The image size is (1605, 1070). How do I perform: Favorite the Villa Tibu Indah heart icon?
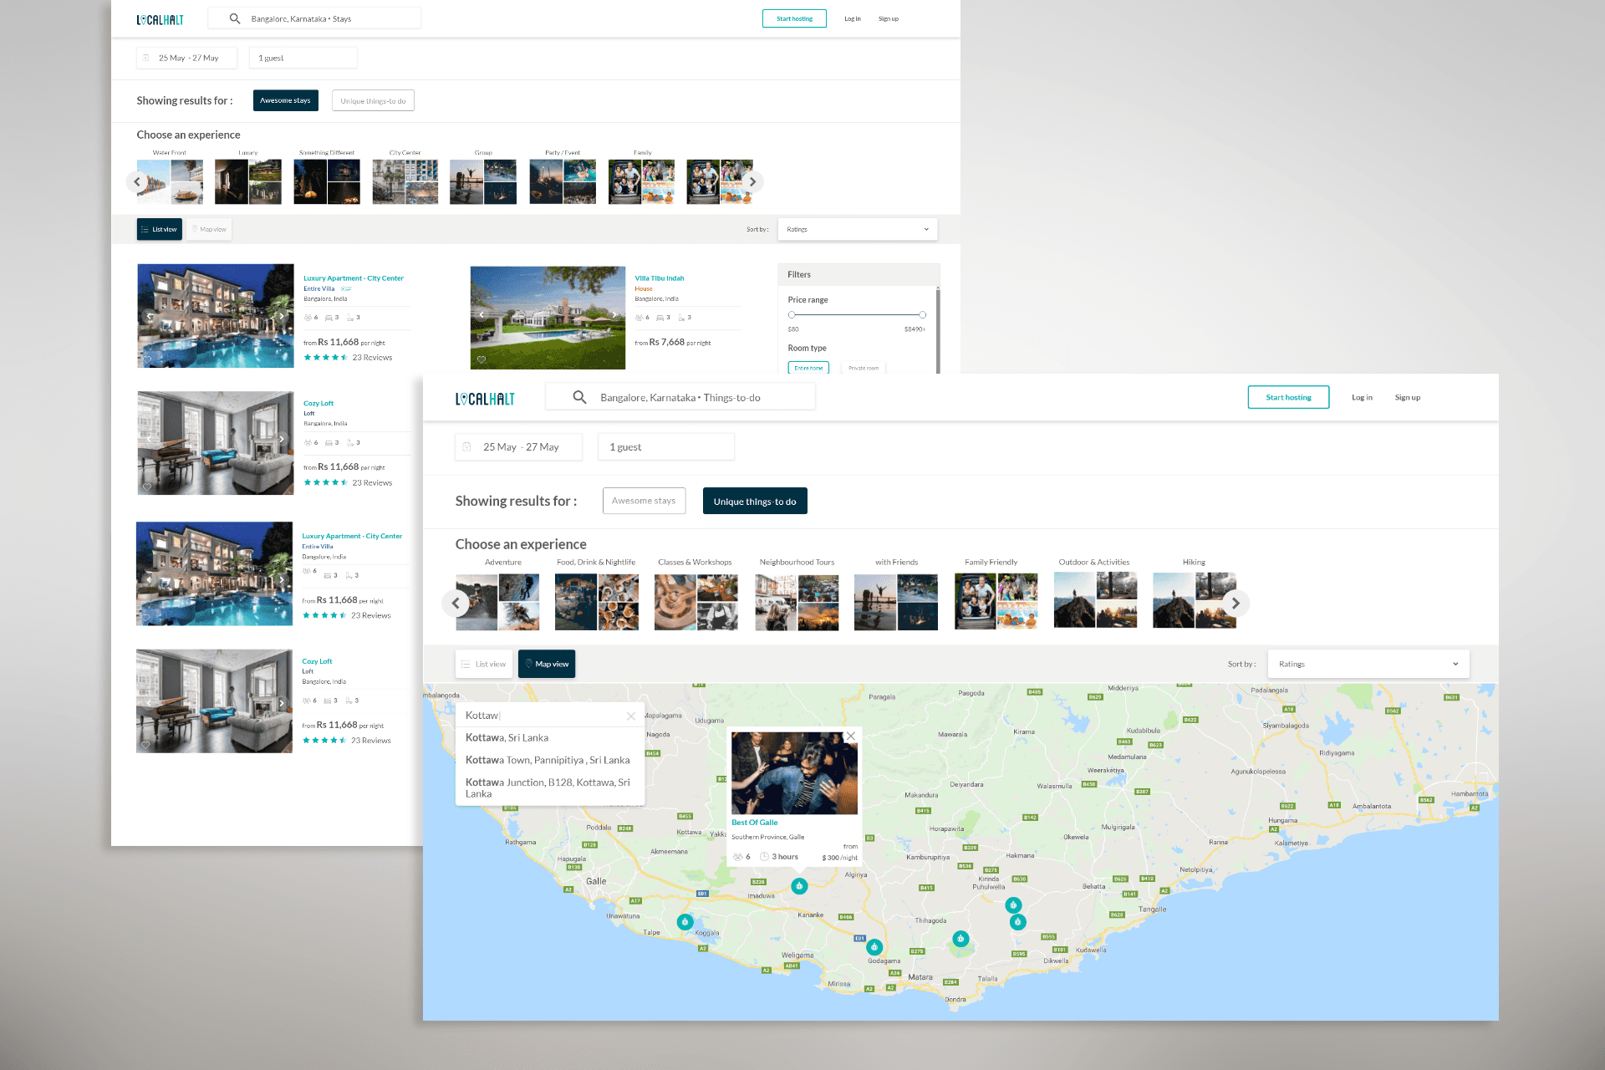(x=481, y=359)
